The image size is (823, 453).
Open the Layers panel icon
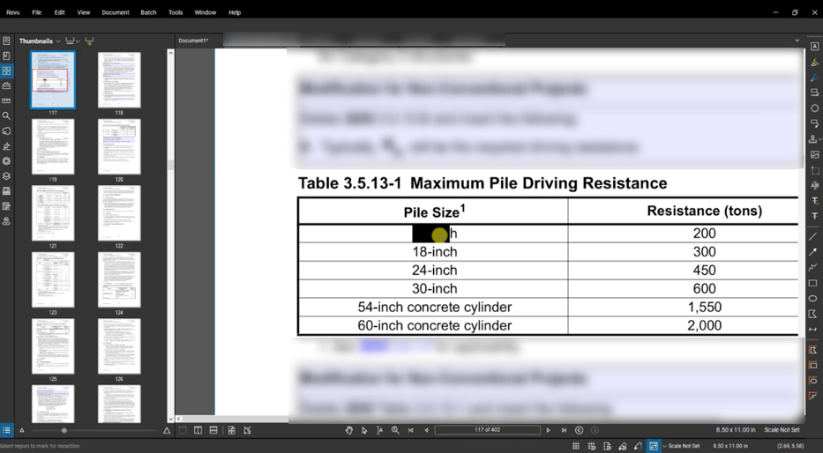click(6, 176)
